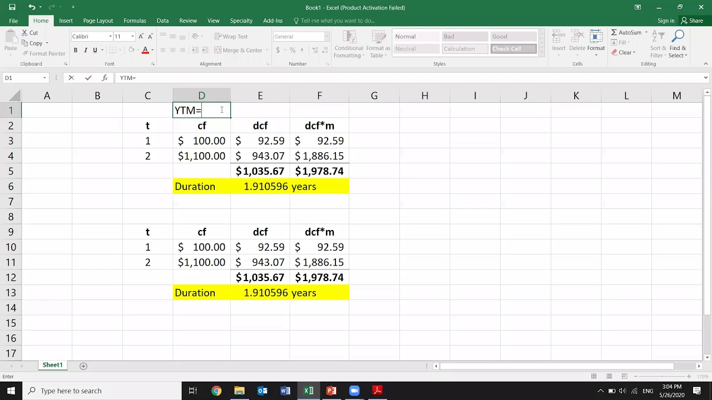The height and width of the screenshot is (400, 712).
Task: Apply the Bad cell style
Action: tap(464, 36)
